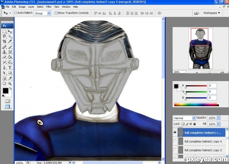Reset to default foreground and background colors
This screenshot has height=164, width=229.
coord(3,96)
